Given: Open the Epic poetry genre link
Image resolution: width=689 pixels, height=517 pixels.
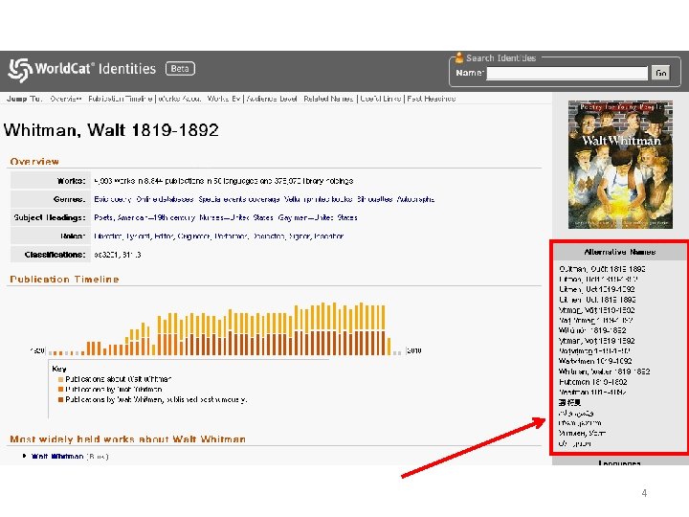Looking at the screenshot, I should pos(113,199).
